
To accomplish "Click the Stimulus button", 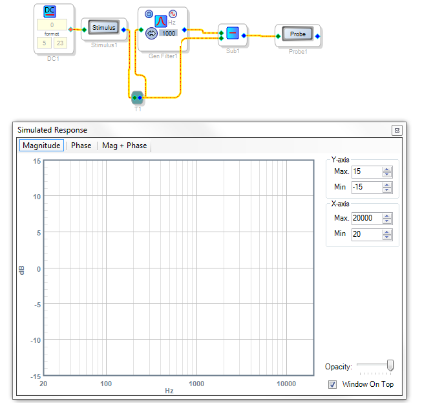I will coord(104,27).
